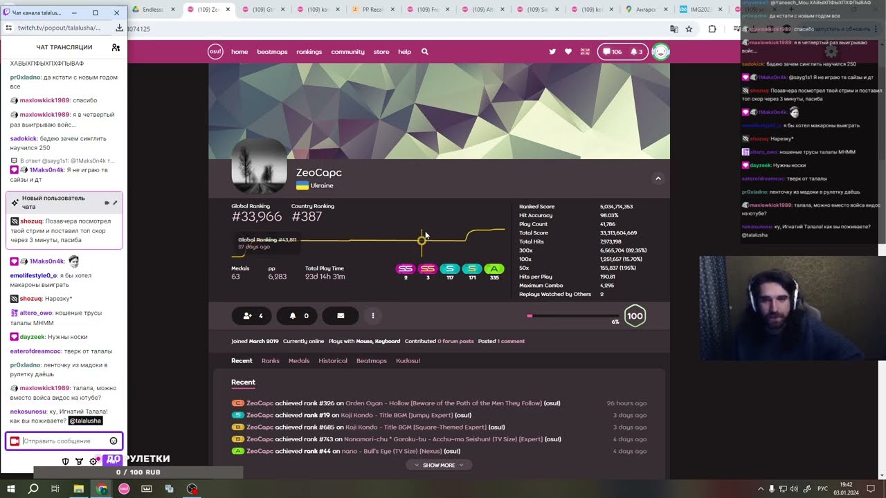
Task: Open the community menu
Action: coord(347,52)
